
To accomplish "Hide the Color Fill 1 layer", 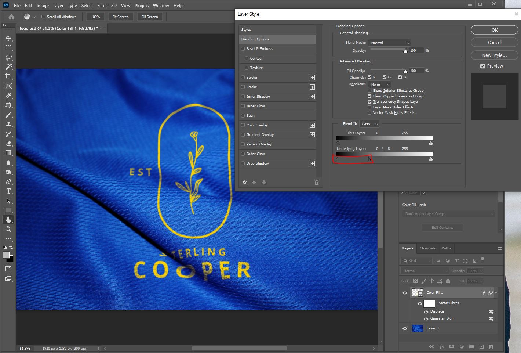I will click(405, 293).
